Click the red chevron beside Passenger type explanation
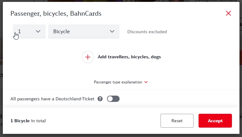Screen dimensions: 242x137 [x=146, y=82]
